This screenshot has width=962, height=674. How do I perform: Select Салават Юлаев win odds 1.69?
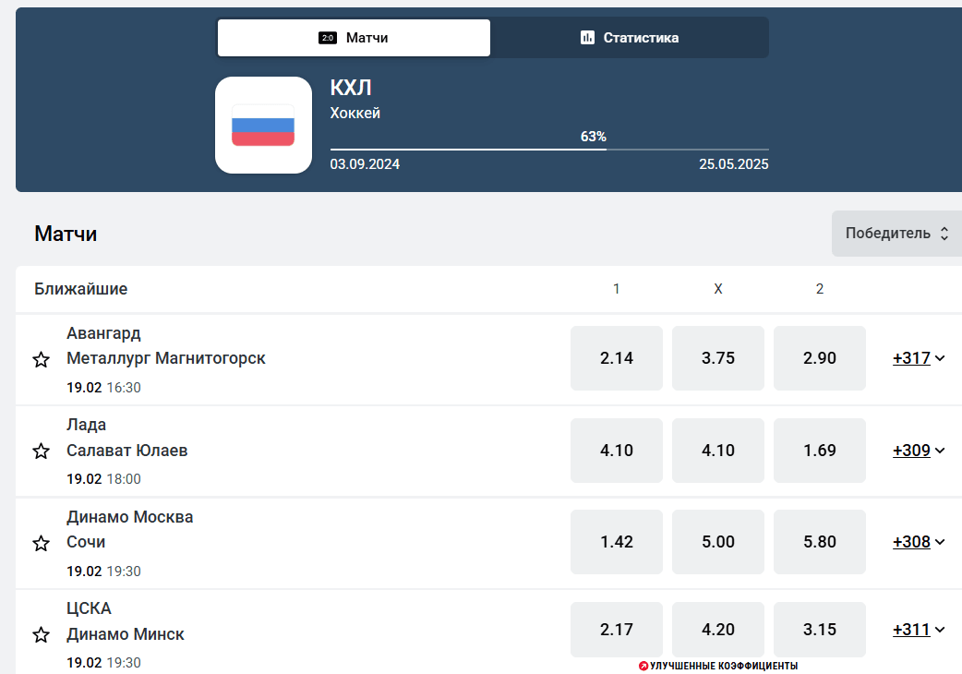pos(820,451)
